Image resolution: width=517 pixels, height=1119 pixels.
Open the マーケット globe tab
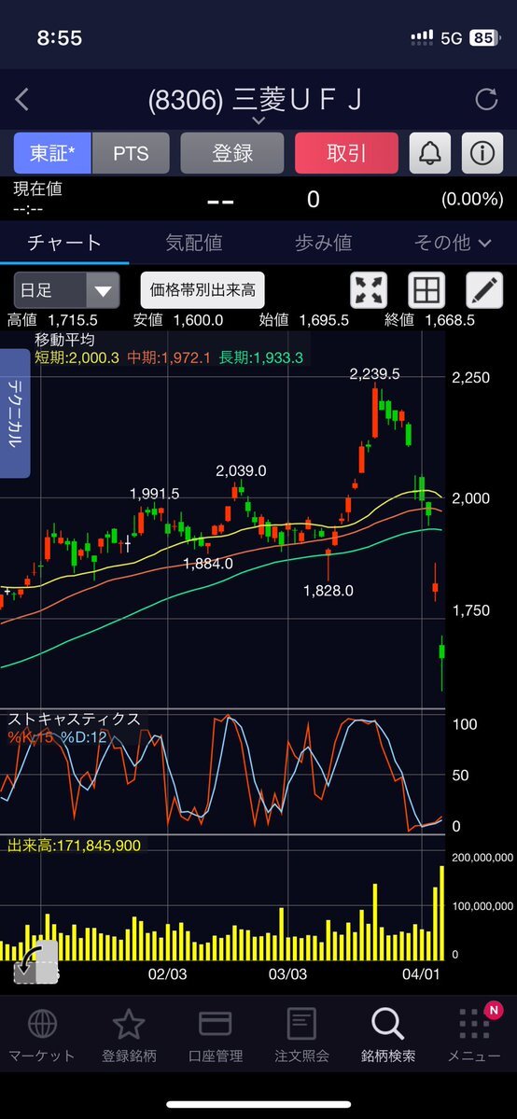(x=41, y=1035)
